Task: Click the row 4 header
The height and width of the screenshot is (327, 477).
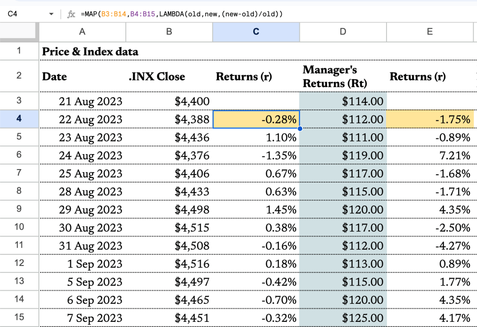Action: (19, 119)
